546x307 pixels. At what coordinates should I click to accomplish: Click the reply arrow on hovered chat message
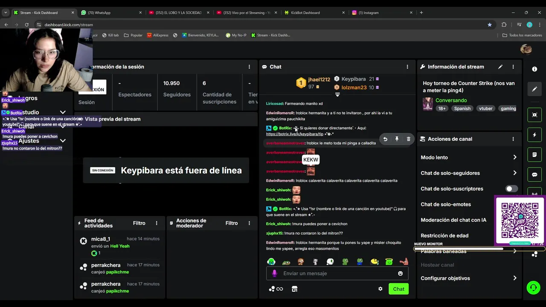[x=385, y=139]
